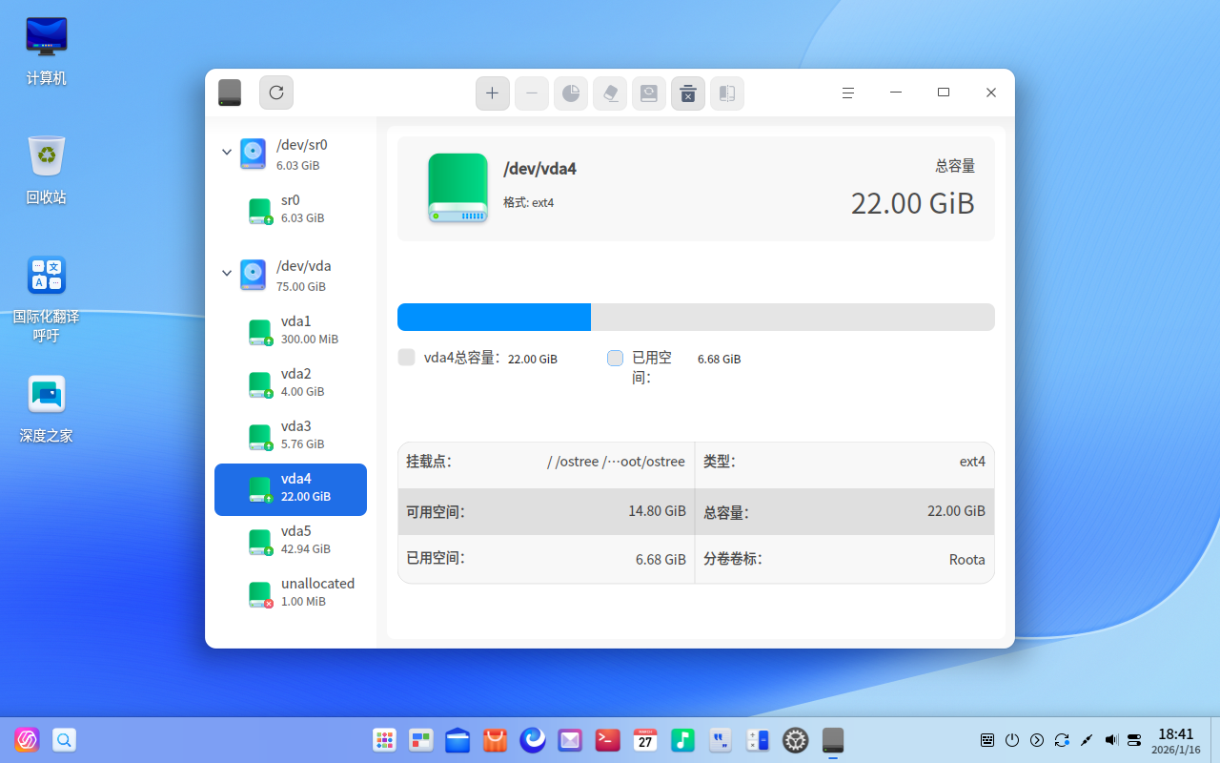Image resolution: width=1220 pixels, height=763 pixels.
Task: Open the hamburger main menu
Action: 848,93
